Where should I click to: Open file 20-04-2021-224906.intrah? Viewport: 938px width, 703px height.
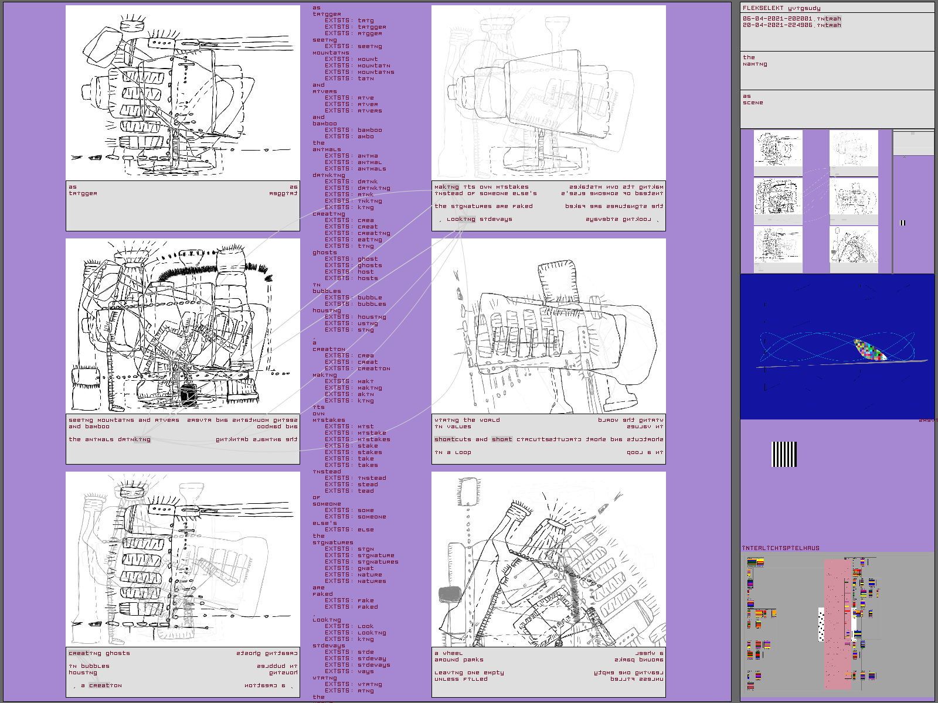point(791,25)
